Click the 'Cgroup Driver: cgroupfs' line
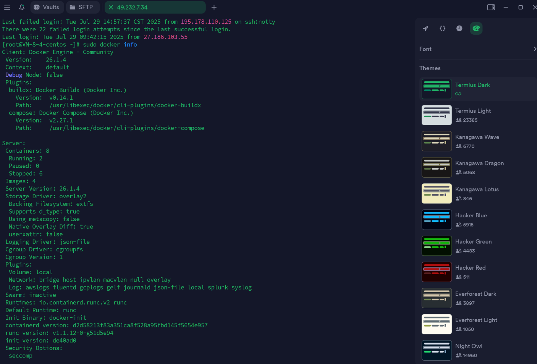537x364 pixels. (x=44, y=249)
